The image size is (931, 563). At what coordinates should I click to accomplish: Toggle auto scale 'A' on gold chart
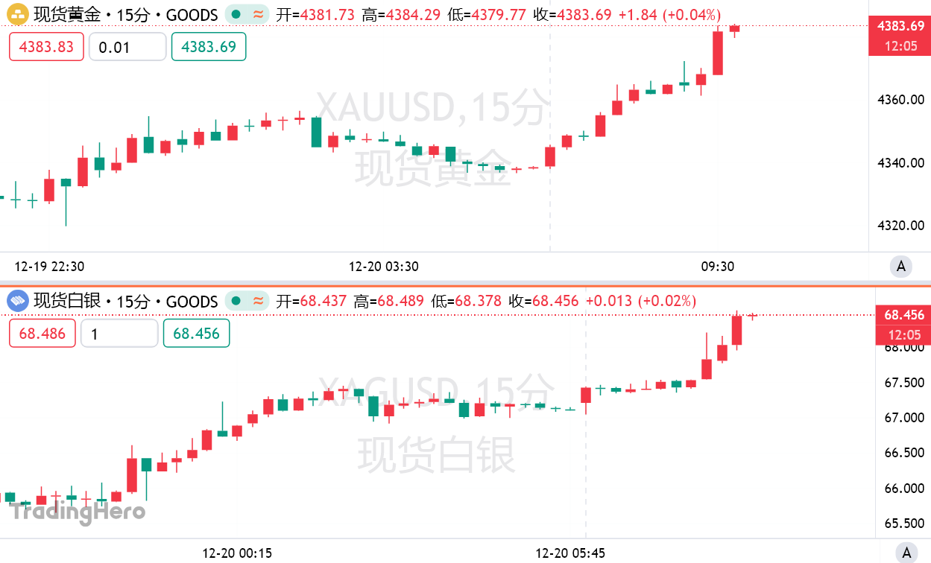(901, 267)
